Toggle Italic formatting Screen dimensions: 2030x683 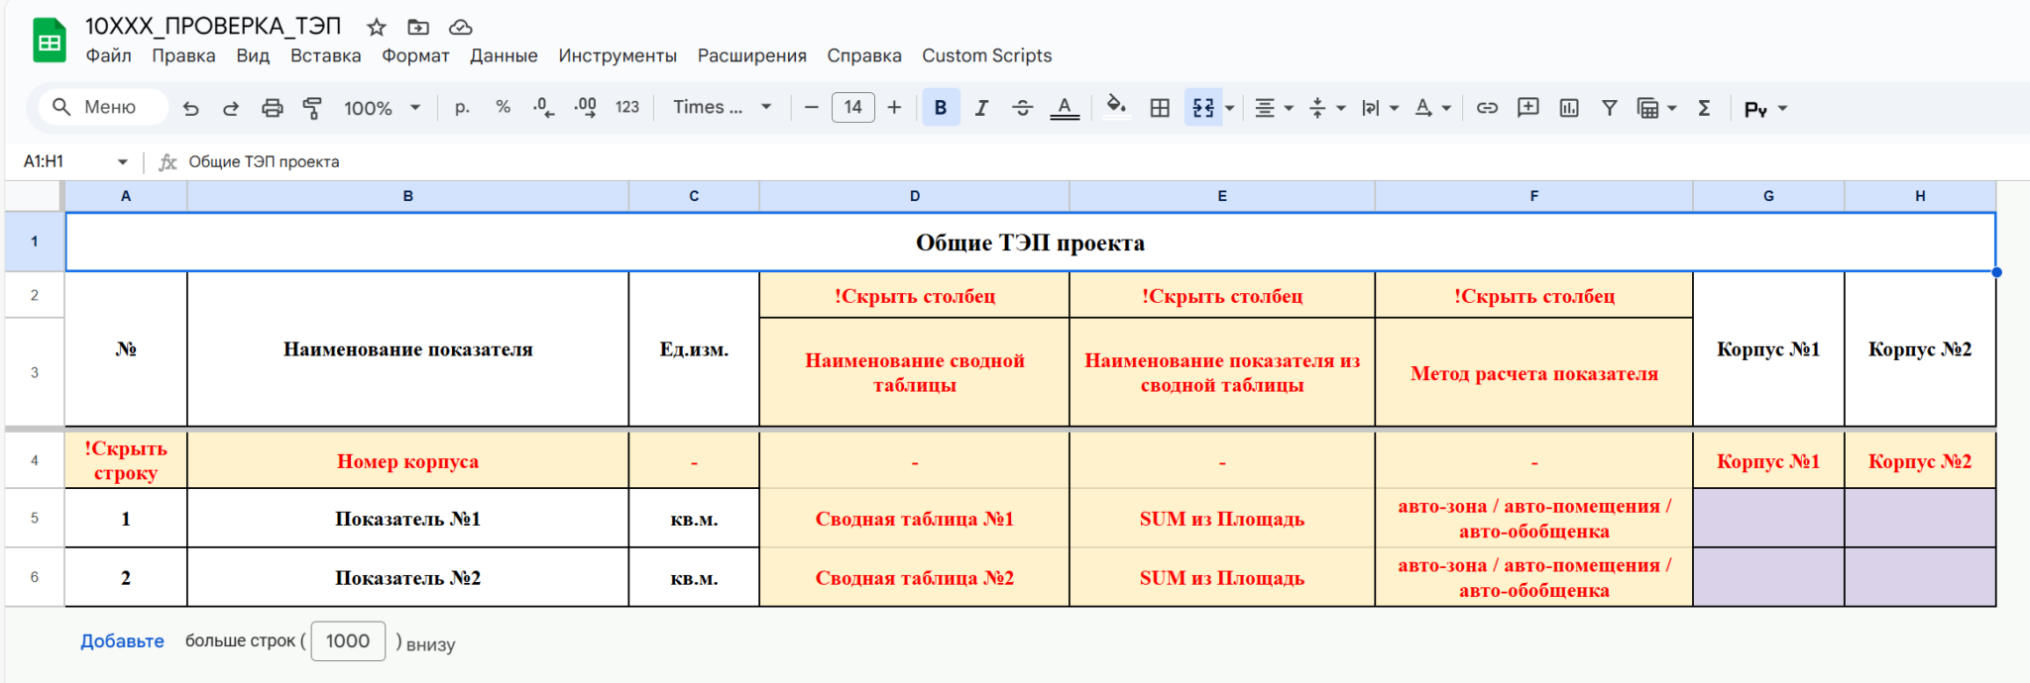coord(981,108)
